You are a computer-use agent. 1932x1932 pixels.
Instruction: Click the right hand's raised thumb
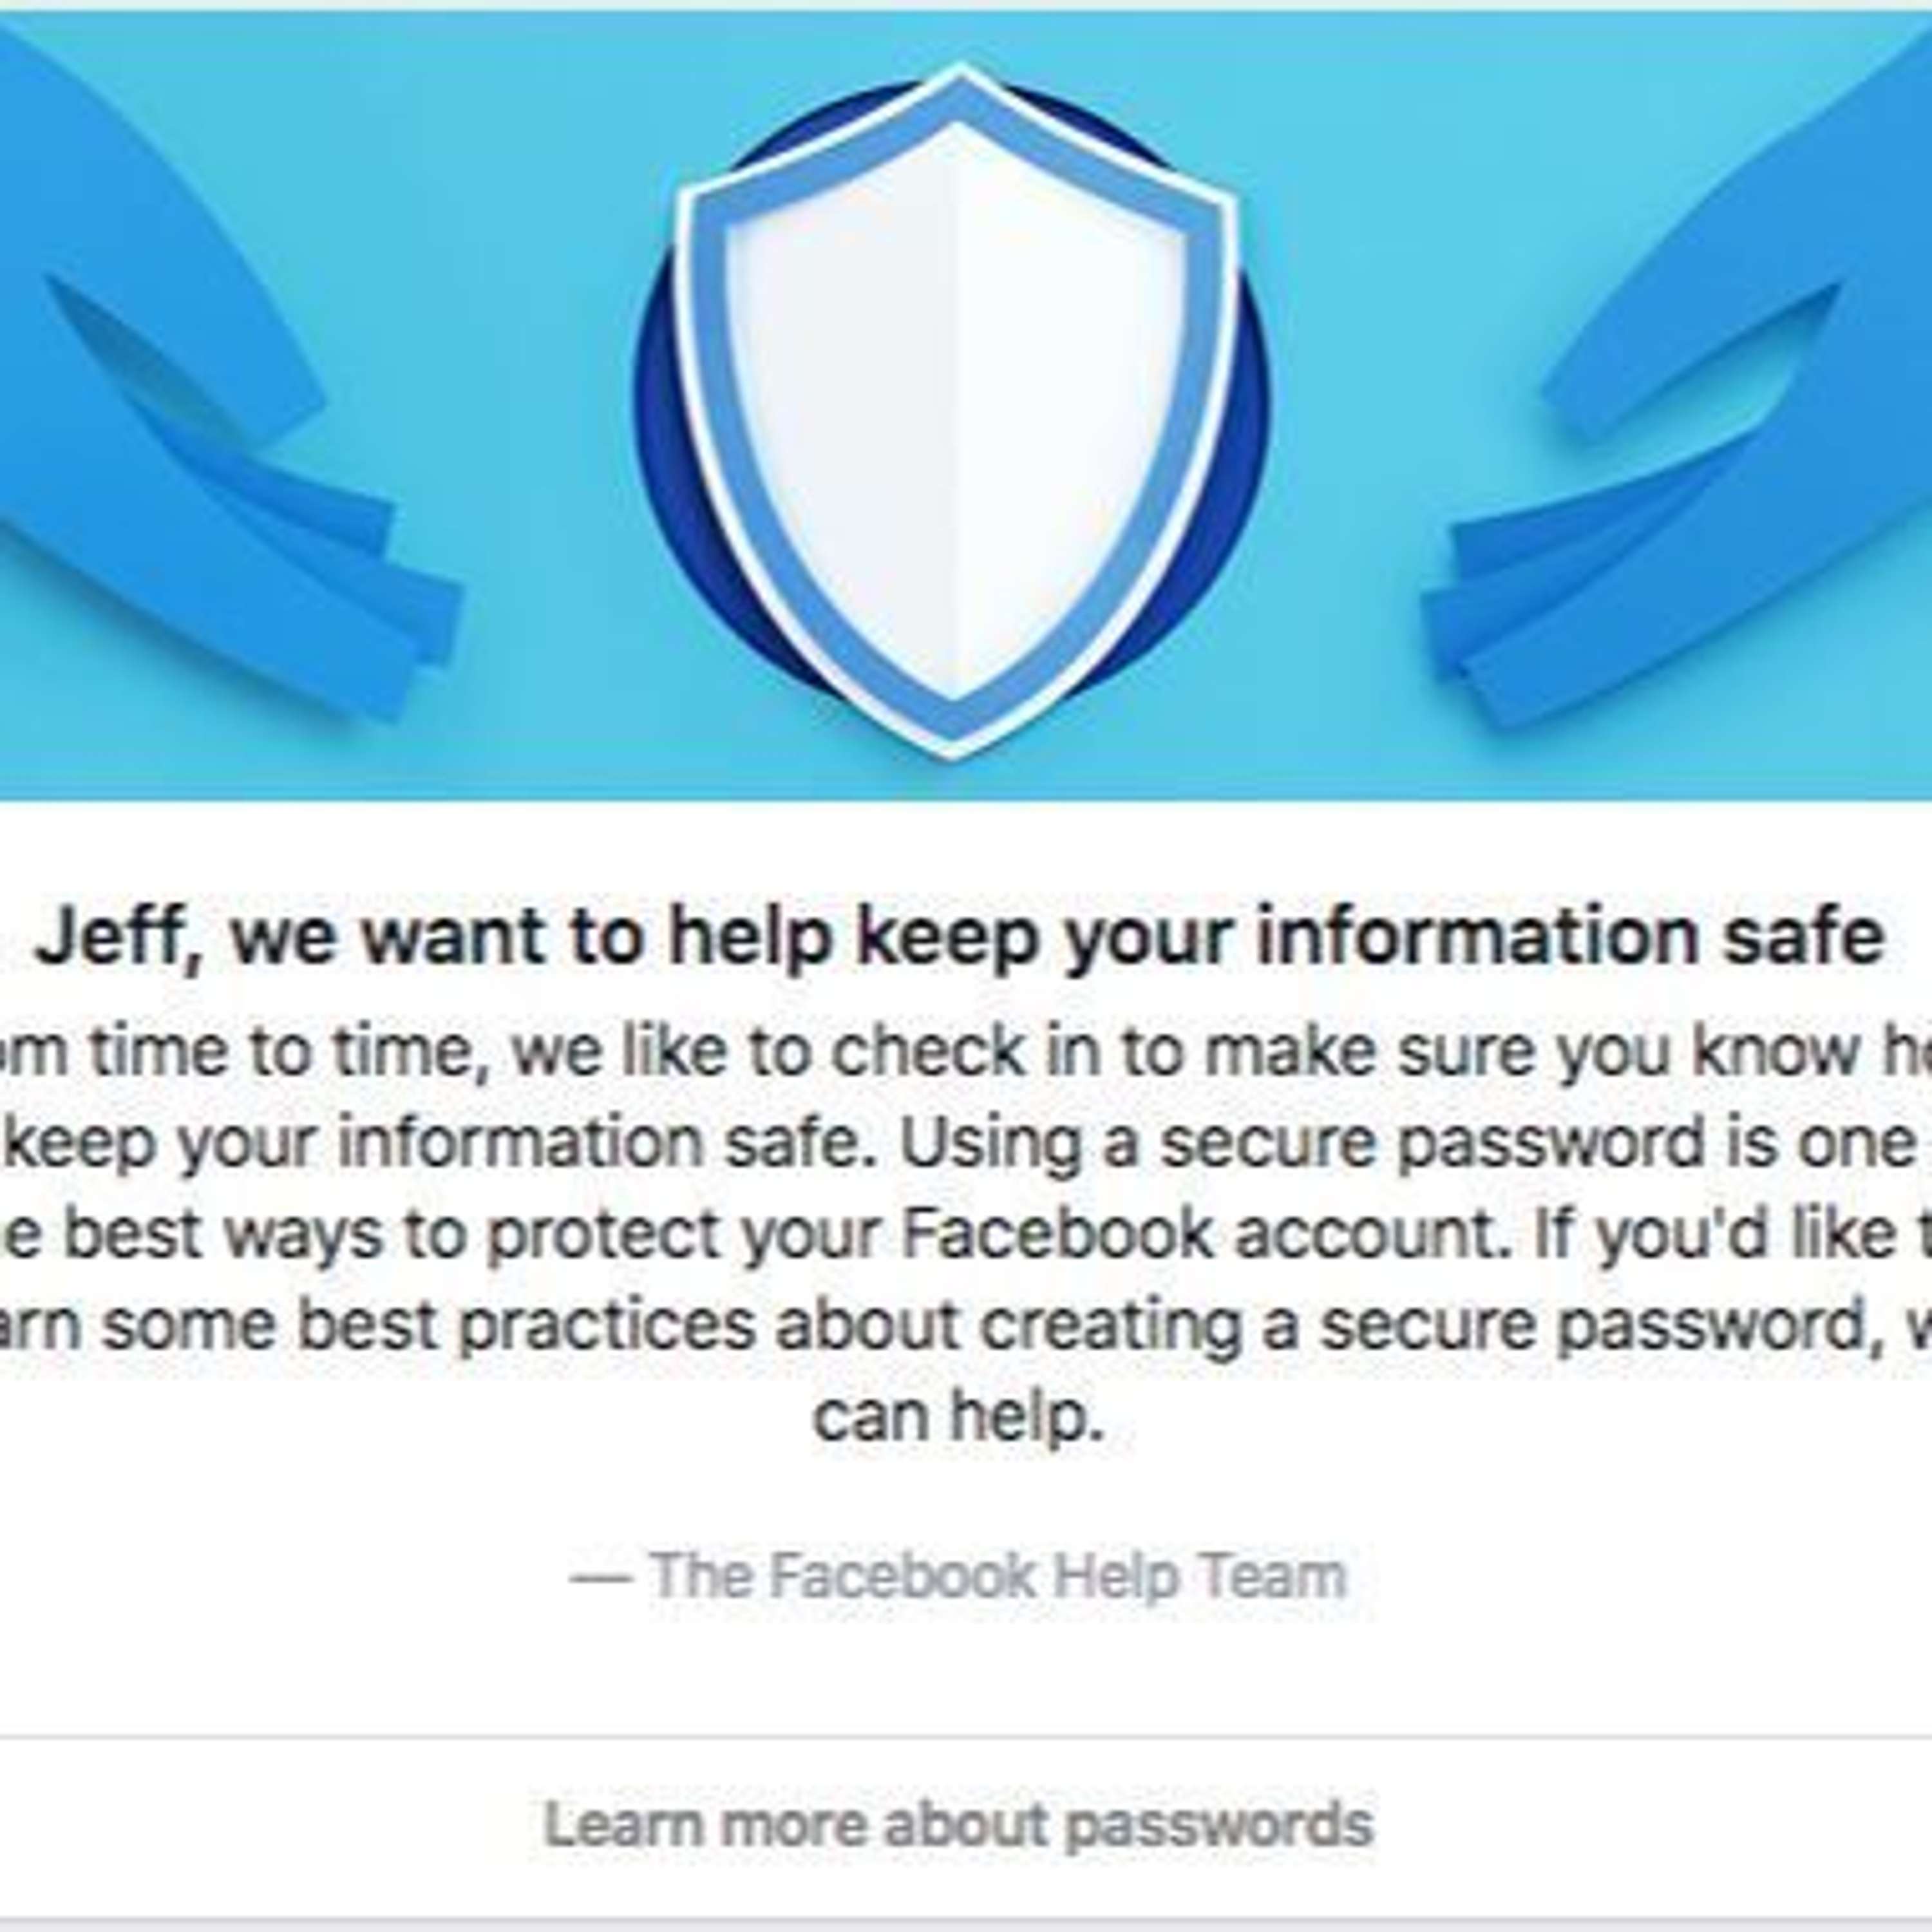(x=1690, y=360)
